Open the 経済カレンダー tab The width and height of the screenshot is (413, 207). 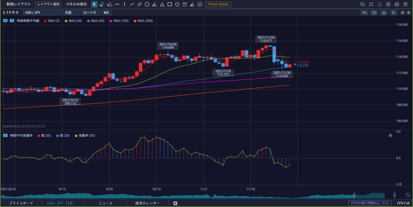148,203
